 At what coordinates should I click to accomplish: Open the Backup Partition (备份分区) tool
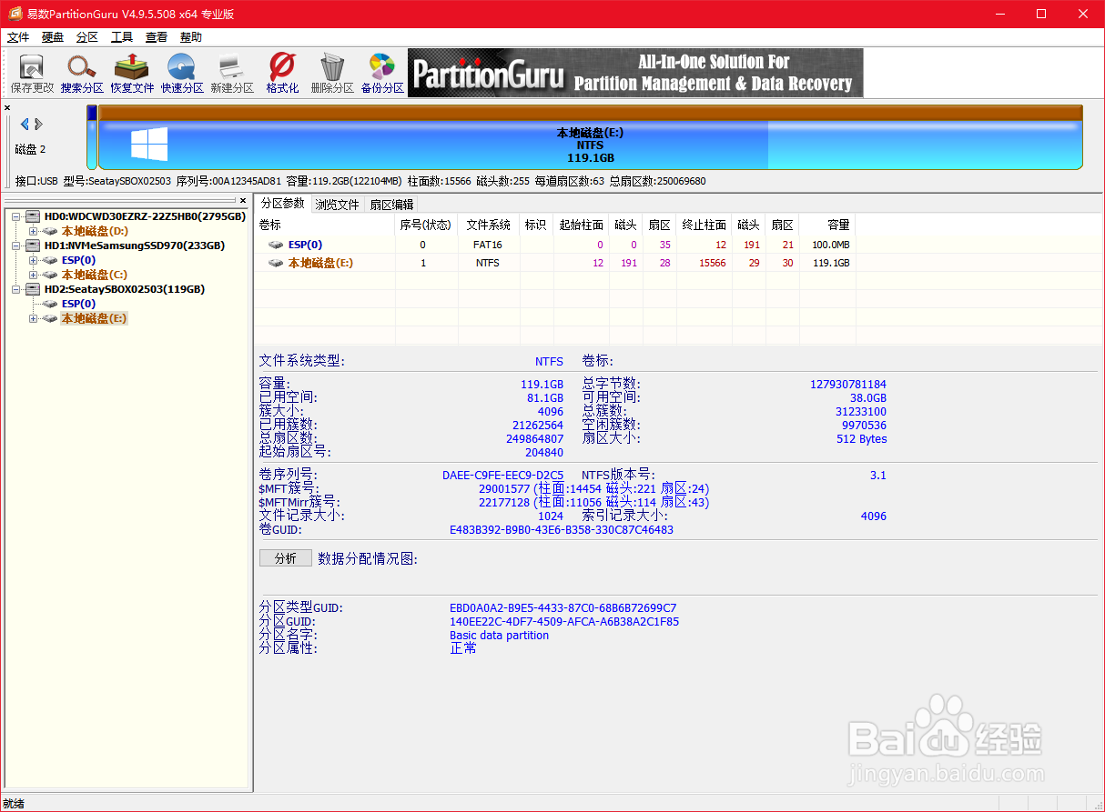coord(382,74)
